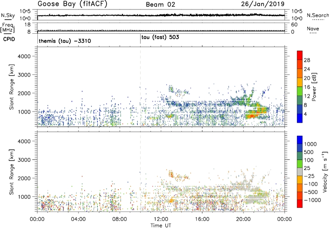329x228 pixels.
Task: Pick the gray Velocity segment between 25 and -25
Action: (x=300, y=172)
